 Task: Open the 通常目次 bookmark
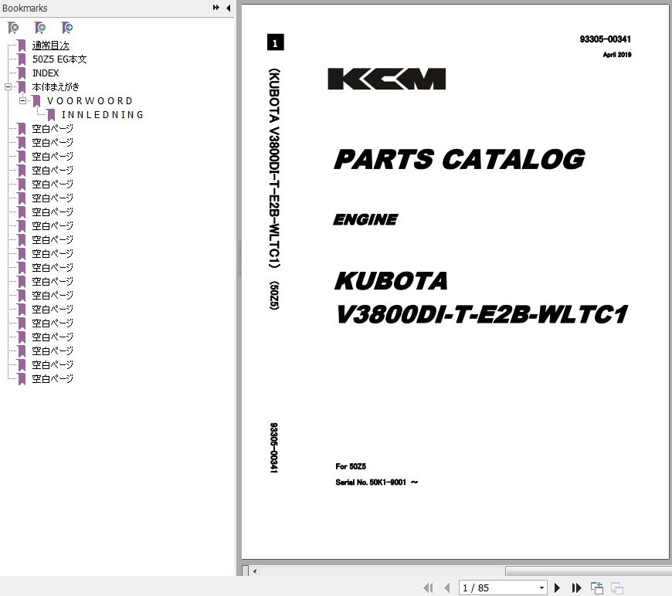pyautogui.click(x=50, y=46)
